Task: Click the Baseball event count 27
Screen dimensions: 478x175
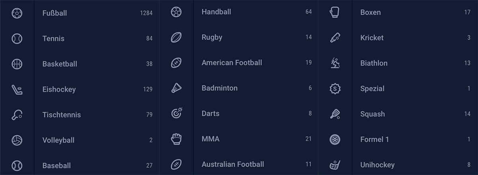Action: pyautogui.click(x=149, y=165)
